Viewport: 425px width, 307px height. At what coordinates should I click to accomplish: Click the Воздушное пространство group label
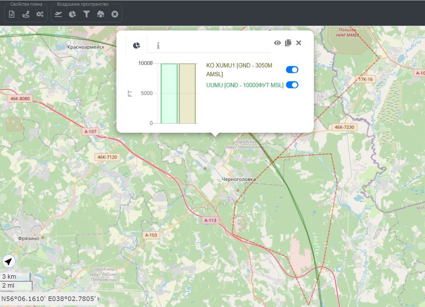[83, 4]
